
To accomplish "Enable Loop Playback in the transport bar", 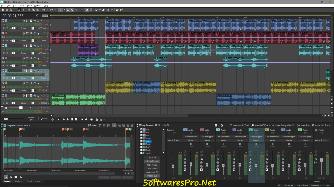I will [x=58, y=119].
